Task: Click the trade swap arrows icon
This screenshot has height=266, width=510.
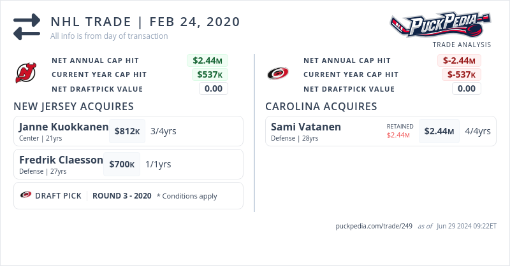Action: 27,27
